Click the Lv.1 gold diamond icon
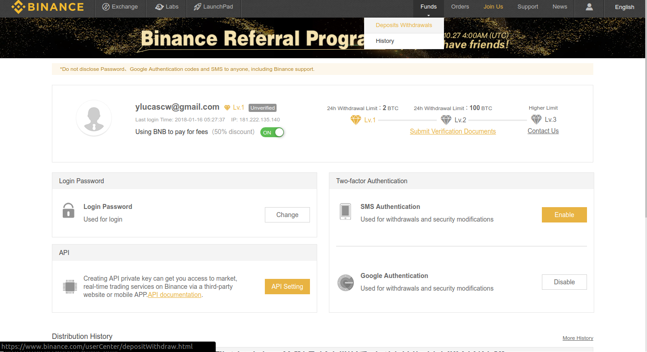The image size is (647, 352). coord(356,120)
